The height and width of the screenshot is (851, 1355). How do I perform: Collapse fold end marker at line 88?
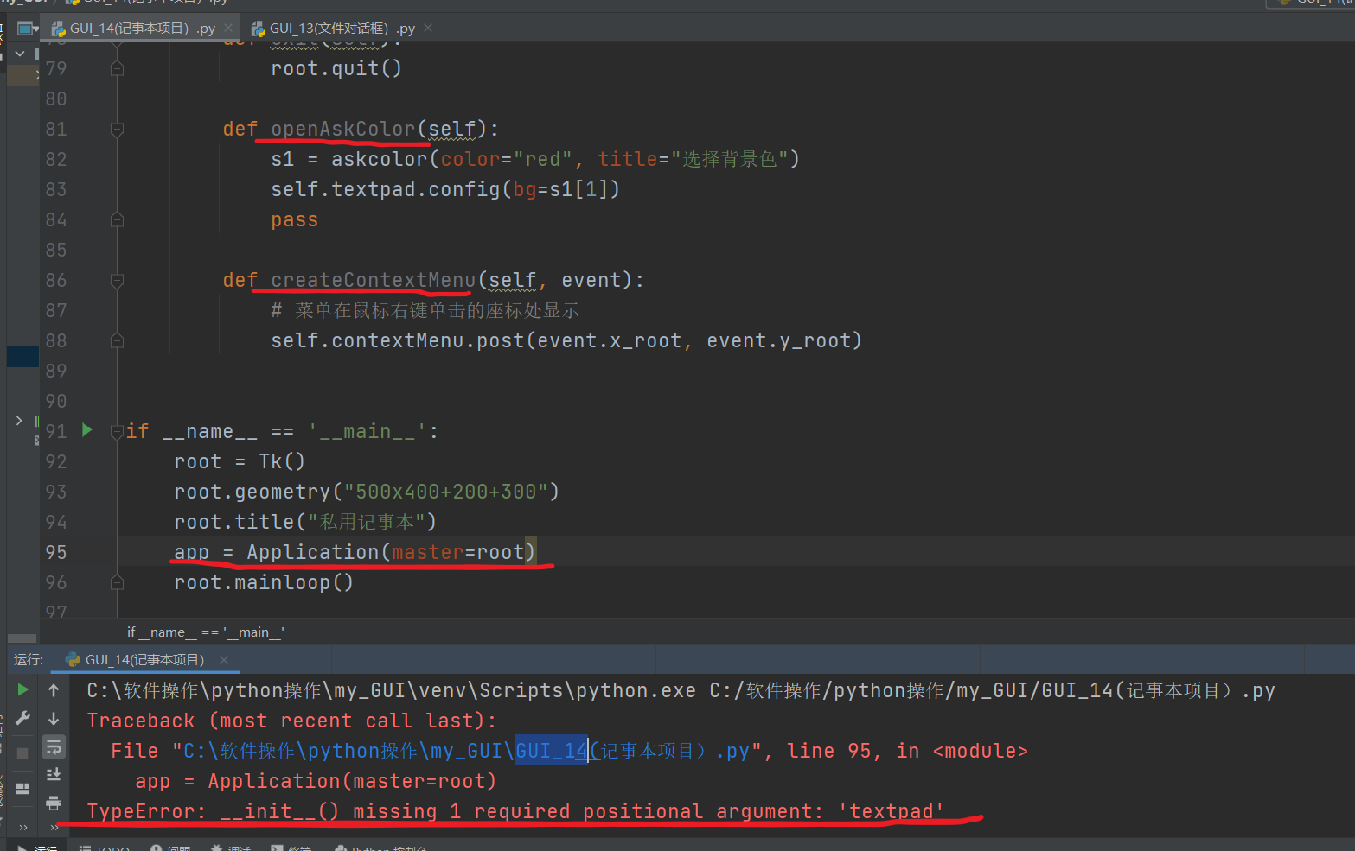(117, 340)
